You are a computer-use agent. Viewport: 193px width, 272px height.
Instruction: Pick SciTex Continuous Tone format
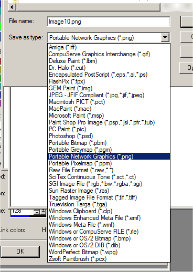[x=109, y=177]
